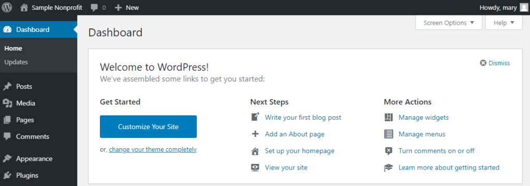Follow the change your theme completely link
530x186 pixels.
pos(153,149)
